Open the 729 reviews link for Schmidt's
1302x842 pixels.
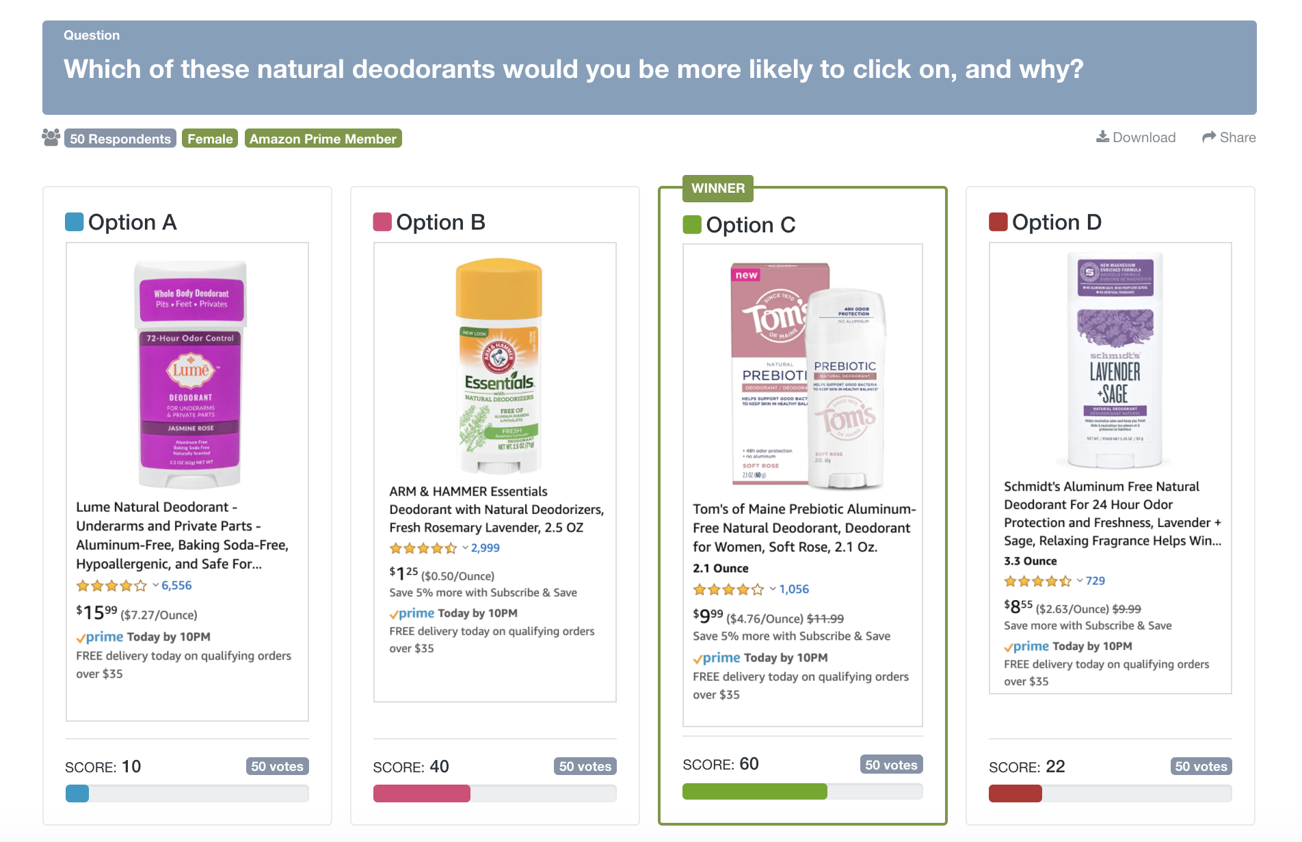[1095, 581]
